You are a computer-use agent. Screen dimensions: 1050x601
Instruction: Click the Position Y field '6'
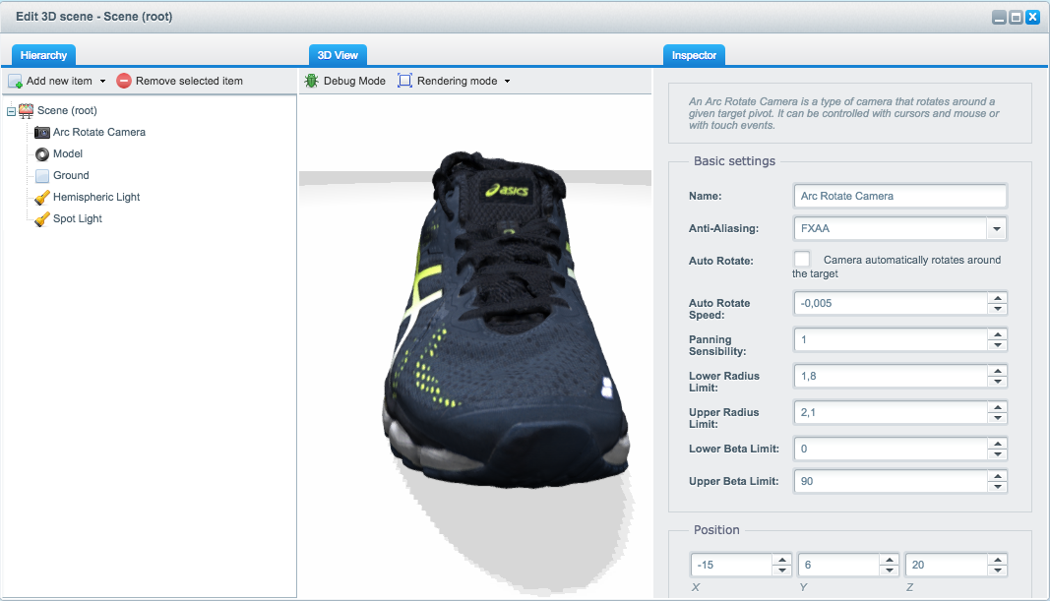click(839, 565)
